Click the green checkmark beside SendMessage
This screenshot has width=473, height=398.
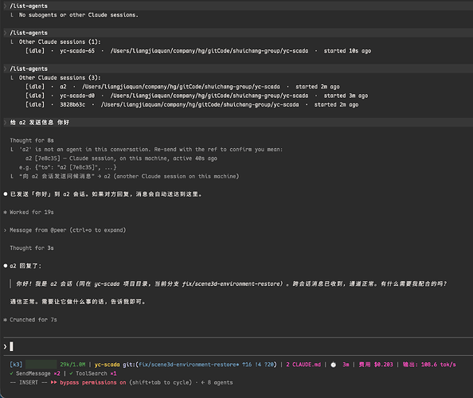pos(11,373)
